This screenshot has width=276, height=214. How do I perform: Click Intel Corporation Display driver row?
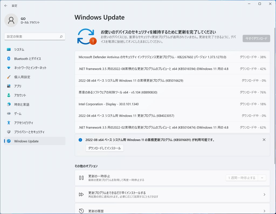pyautogui.click(x=172, y=104)
